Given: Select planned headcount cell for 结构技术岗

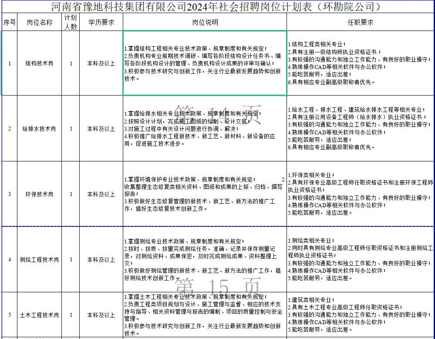Looking at the screenshot, I should pos(71,63).
